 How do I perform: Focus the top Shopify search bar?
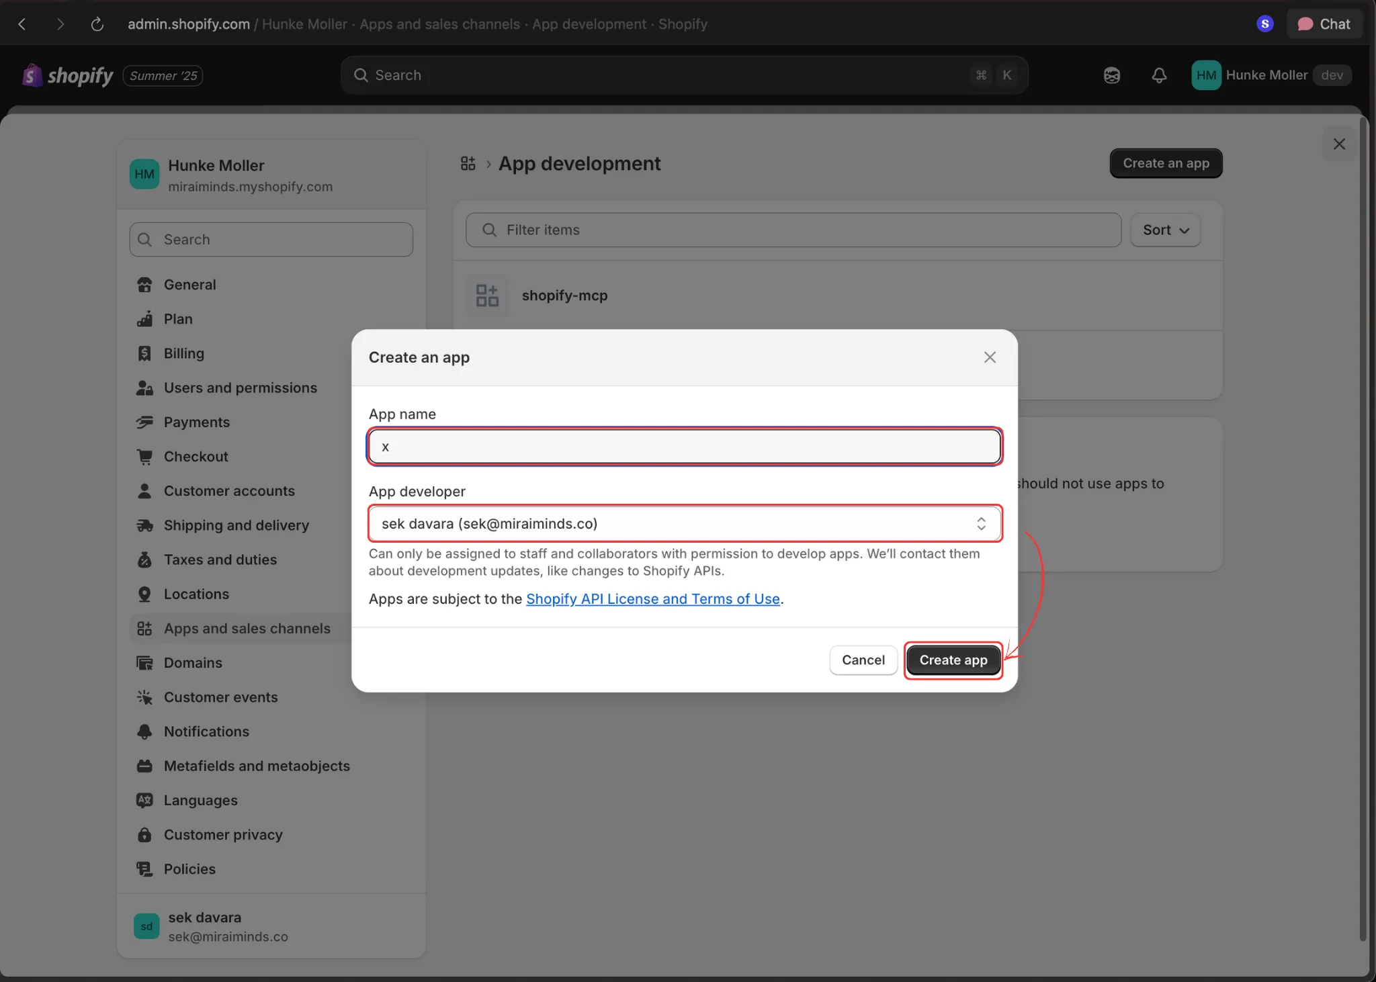(684, 75)
